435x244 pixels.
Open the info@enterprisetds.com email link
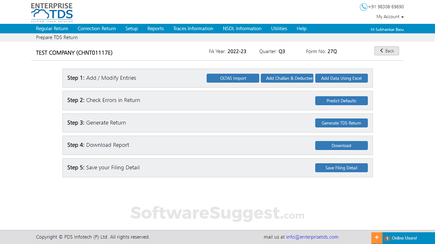coord(312,237)
